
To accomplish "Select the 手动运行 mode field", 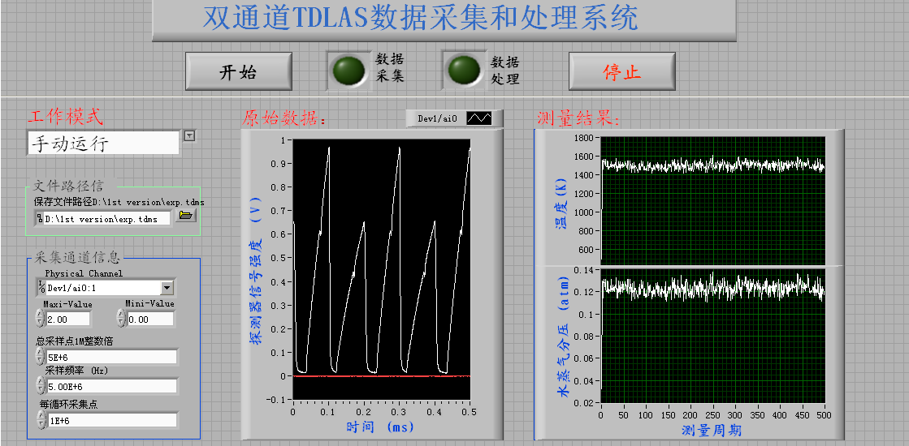I will tap(102, 144).
